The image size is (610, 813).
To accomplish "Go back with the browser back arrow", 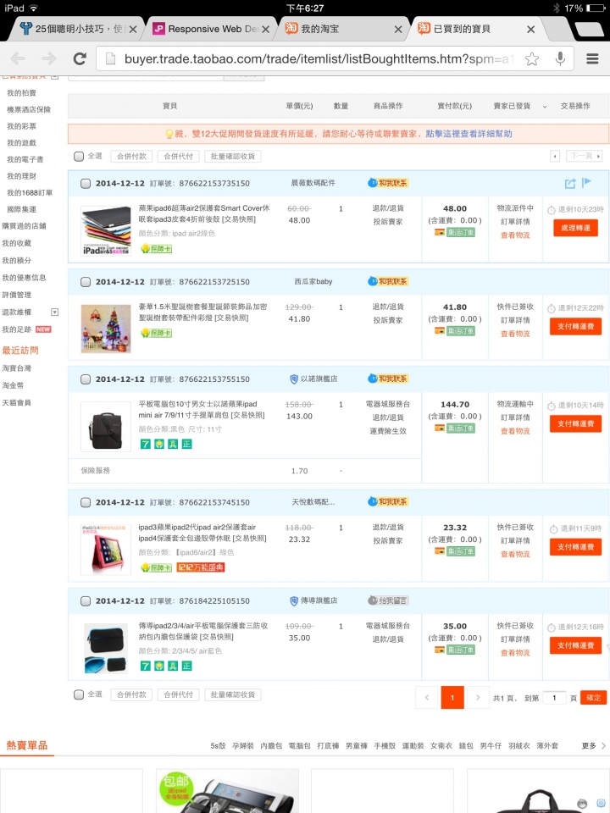I will 18,58.
